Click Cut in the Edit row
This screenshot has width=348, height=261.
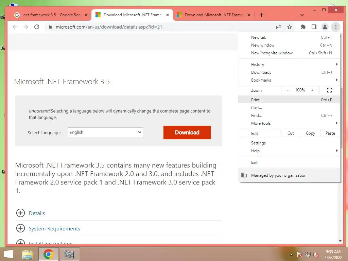point(291,133)
